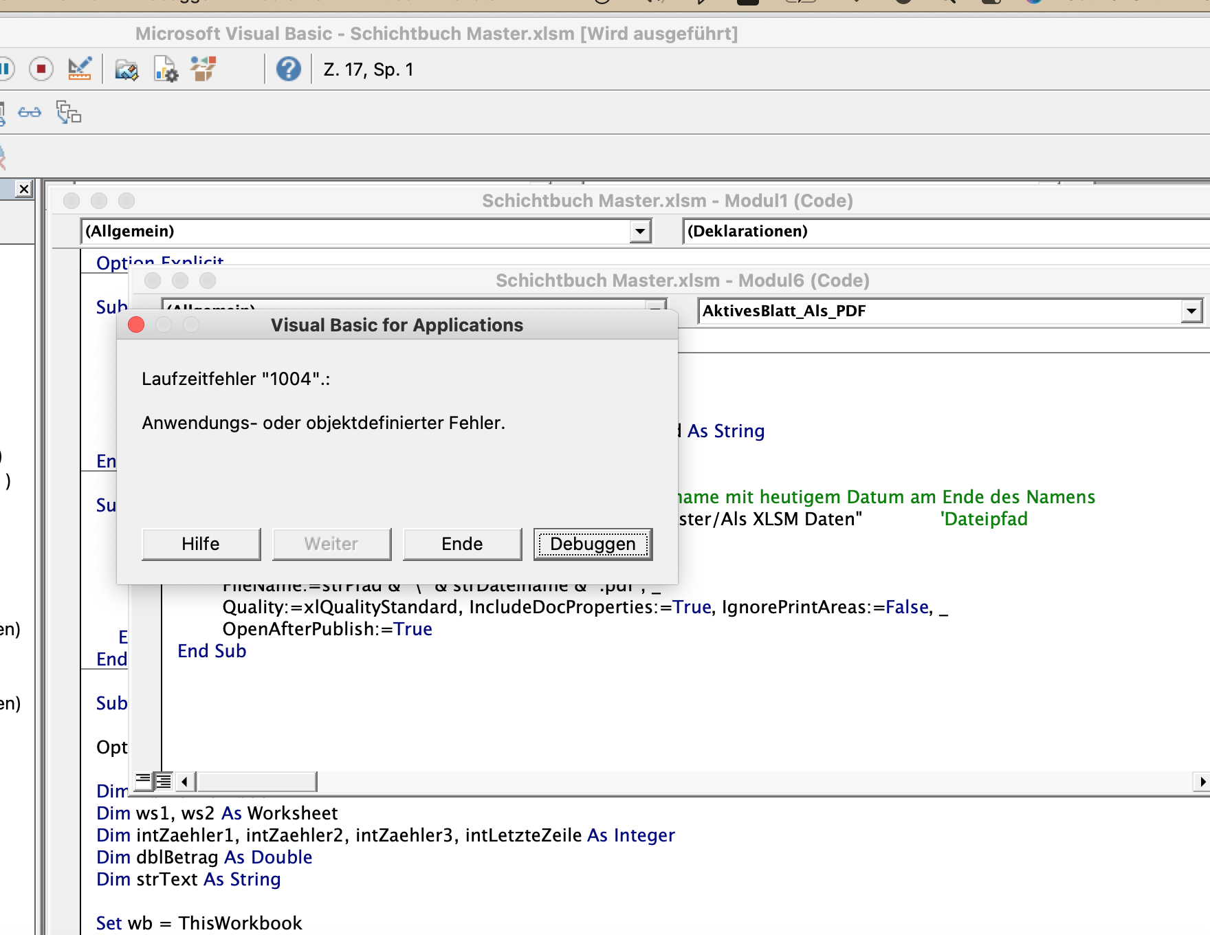Click the 'Dim strText As String' line

188,879
